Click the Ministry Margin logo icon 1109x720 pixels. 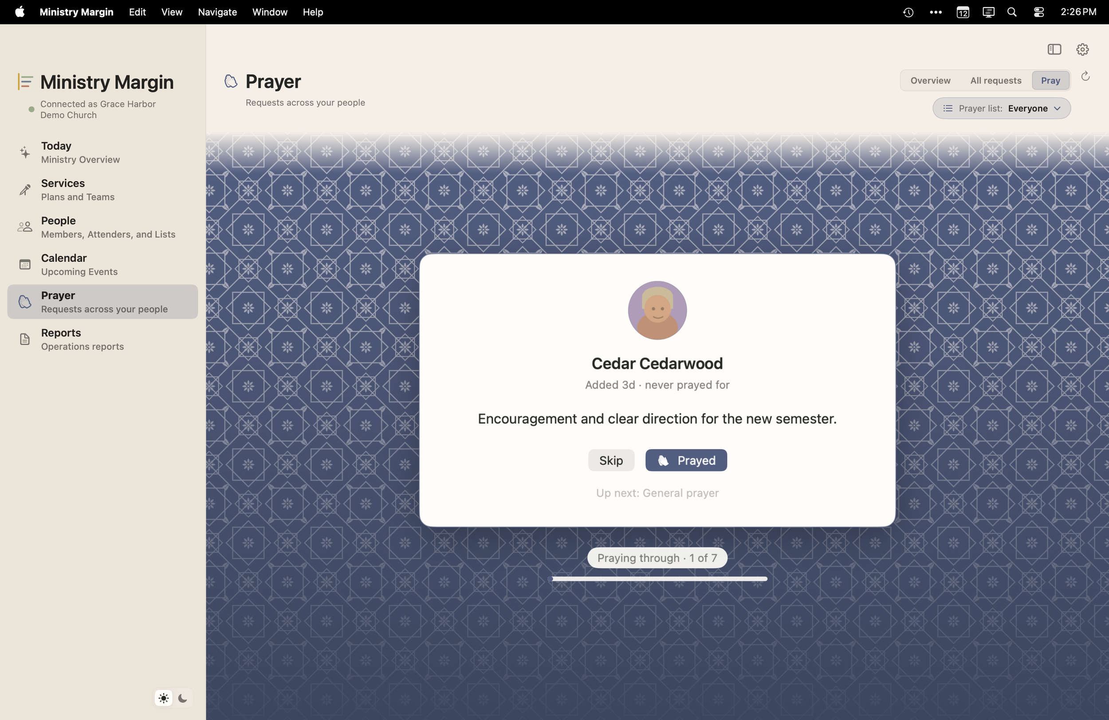pos(25,82)
